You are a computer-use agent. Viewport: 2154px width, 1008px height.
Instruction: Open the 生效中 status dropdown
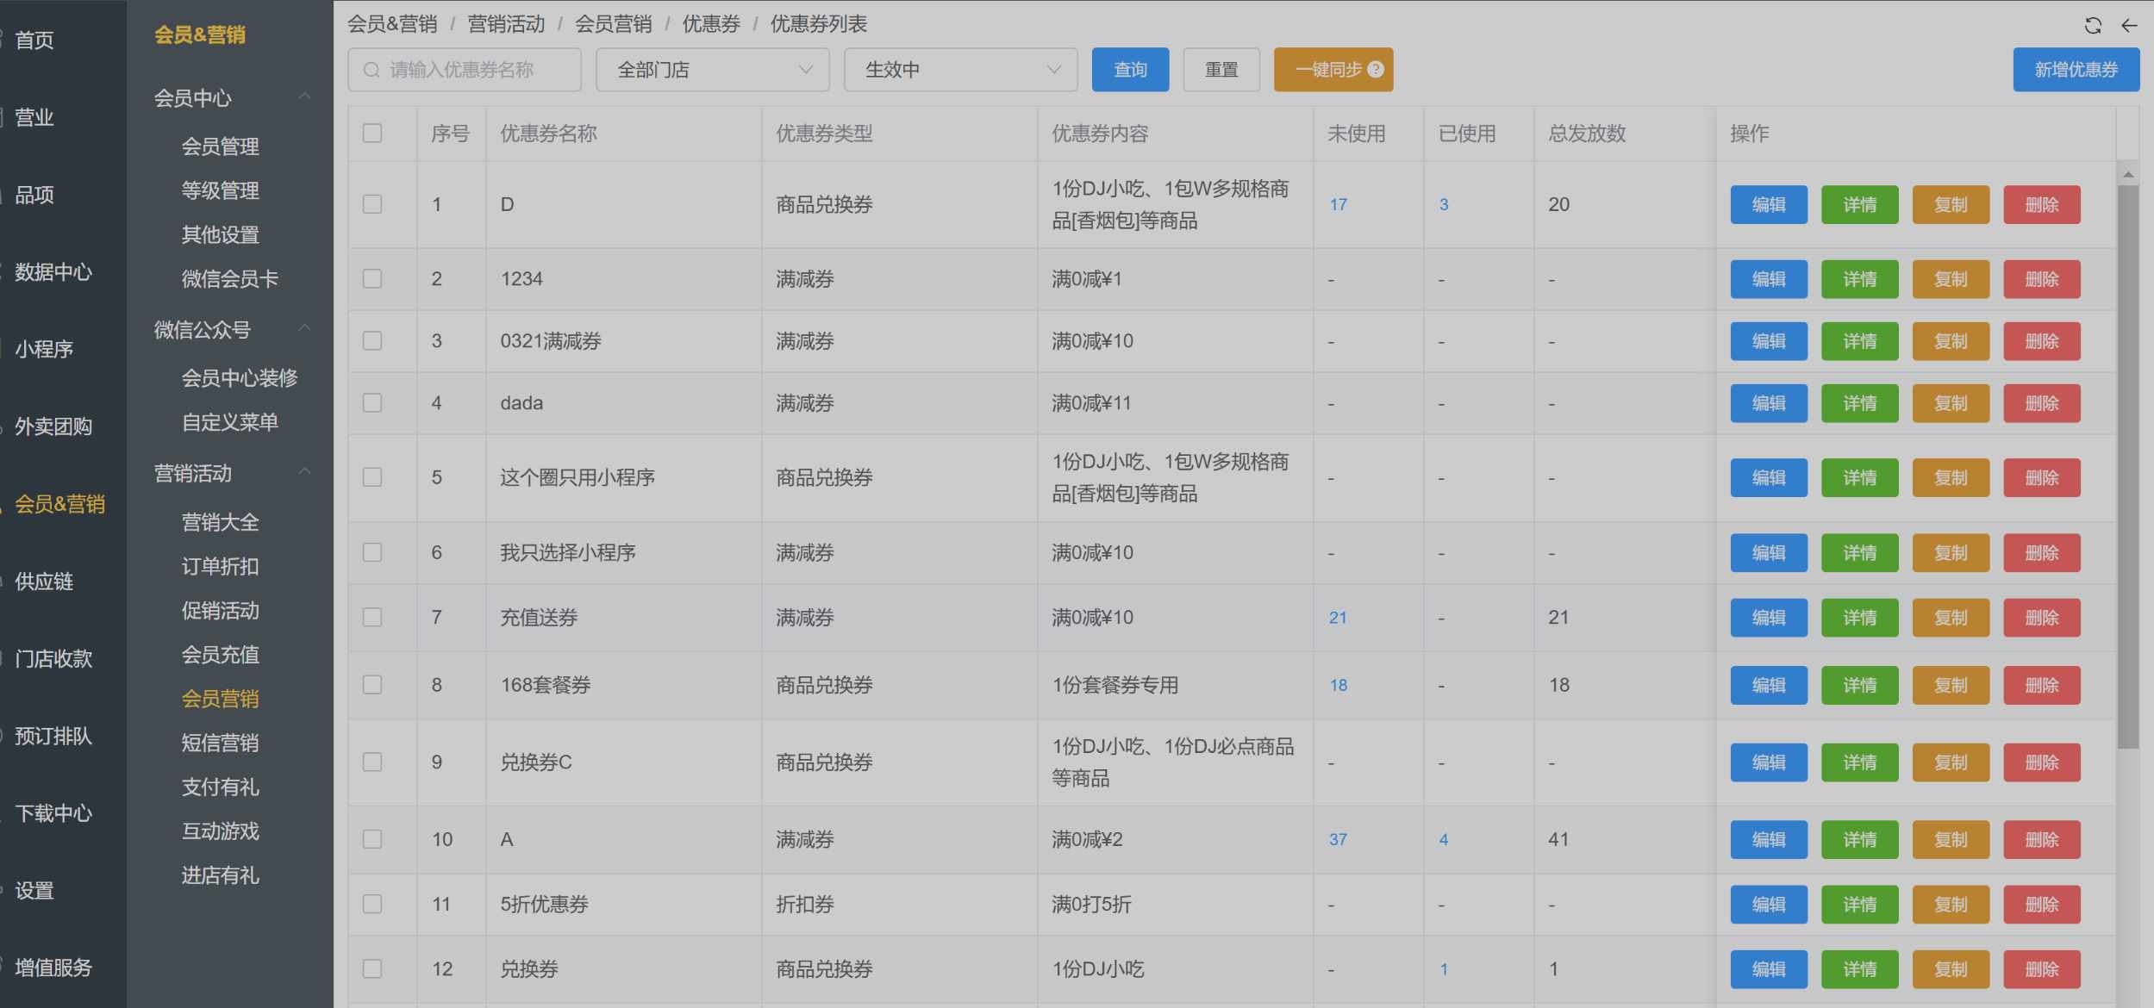(x=961, y=70)
